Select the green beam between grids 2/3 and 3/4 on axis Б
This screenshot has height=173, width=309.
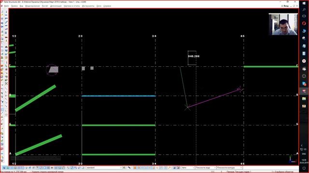pyautogui.click(x=119, y=125)
